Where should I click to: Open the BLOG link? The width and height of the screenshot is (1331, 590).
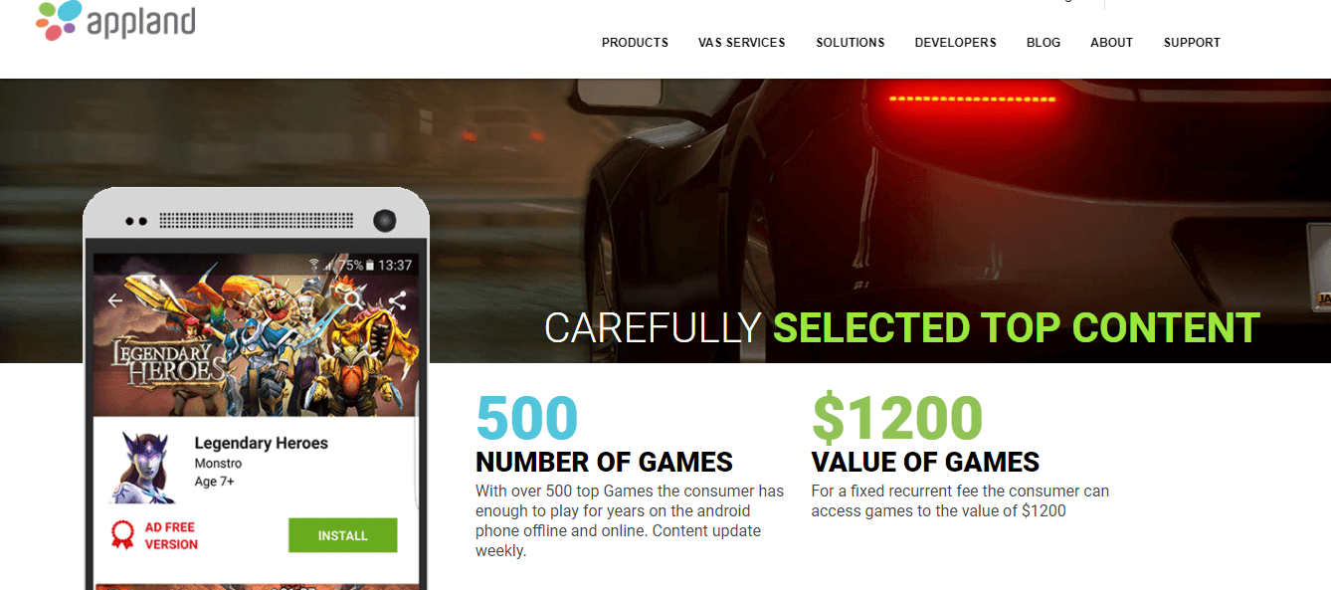tap(1044, 43)
